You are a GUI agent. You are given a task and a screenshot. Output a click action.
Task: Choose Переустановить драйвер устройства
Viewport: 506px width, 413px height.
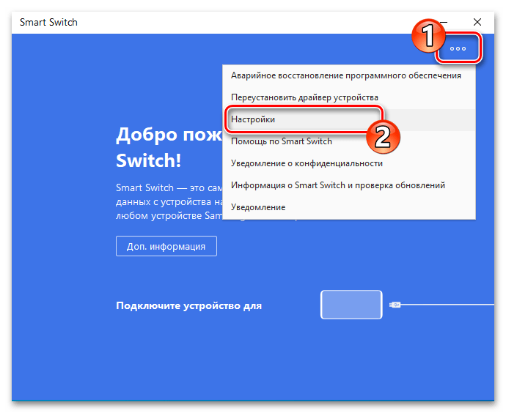click(x=349, y=97)
